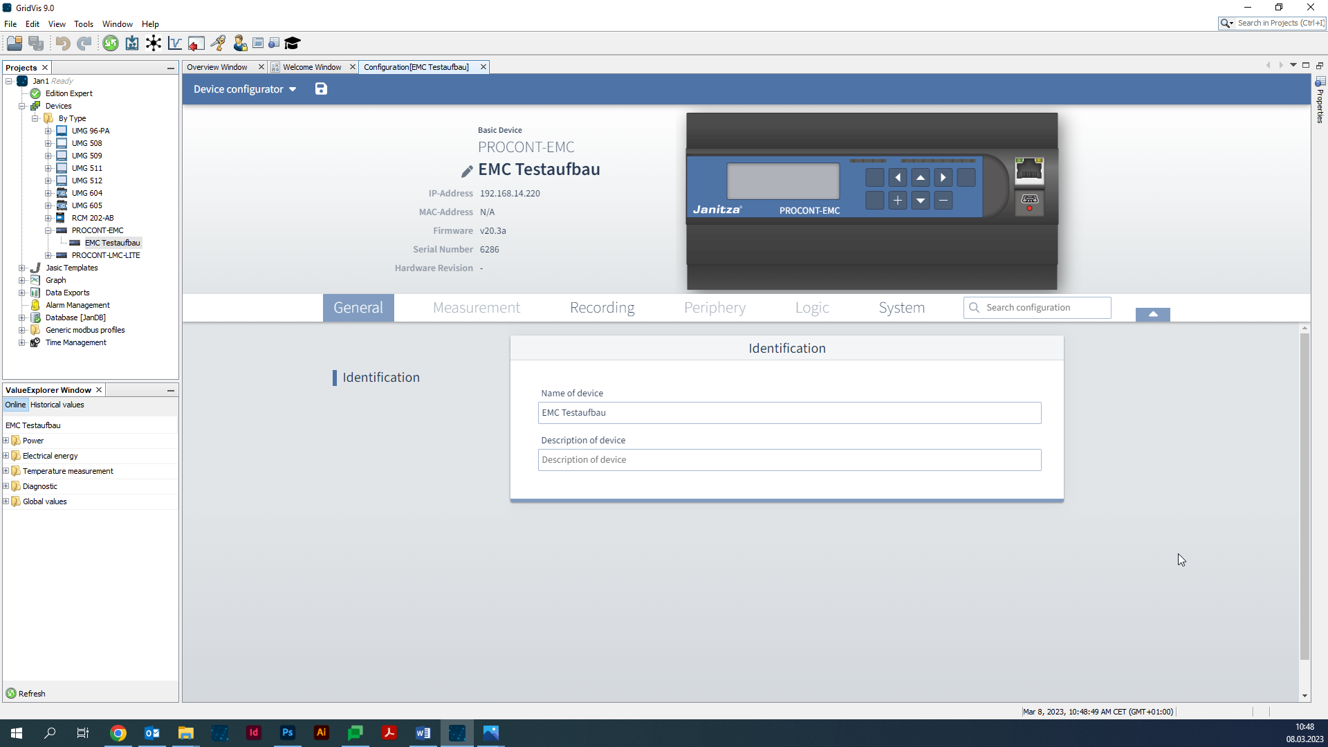The image size is (1328, 747).
Task: Expand the UMG 508 tree node
Action: (48, 143)
